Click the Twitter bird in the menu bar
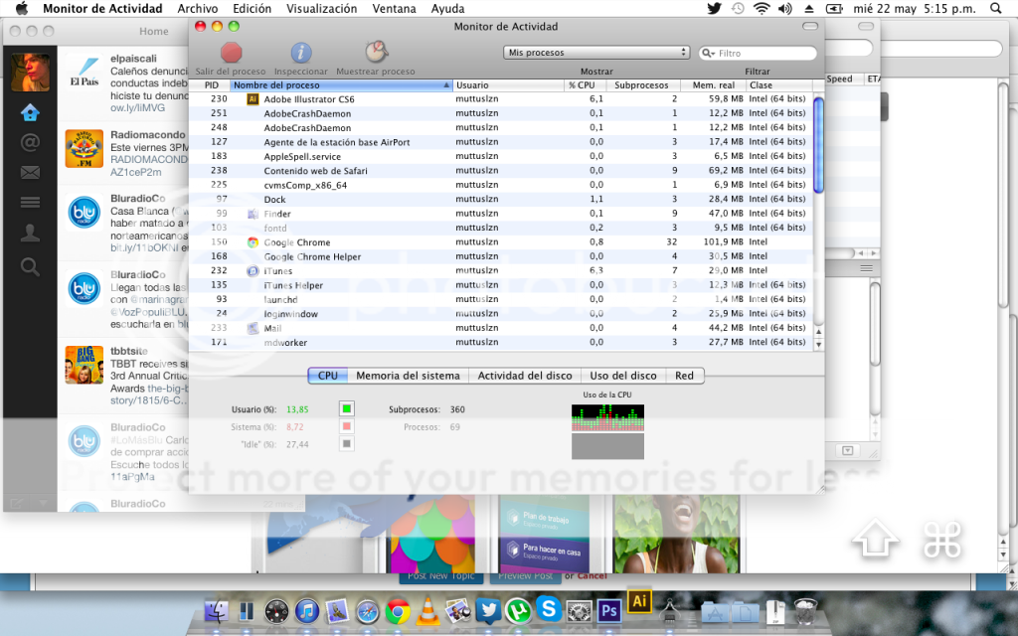1018x636 pixels. [714, 8]
